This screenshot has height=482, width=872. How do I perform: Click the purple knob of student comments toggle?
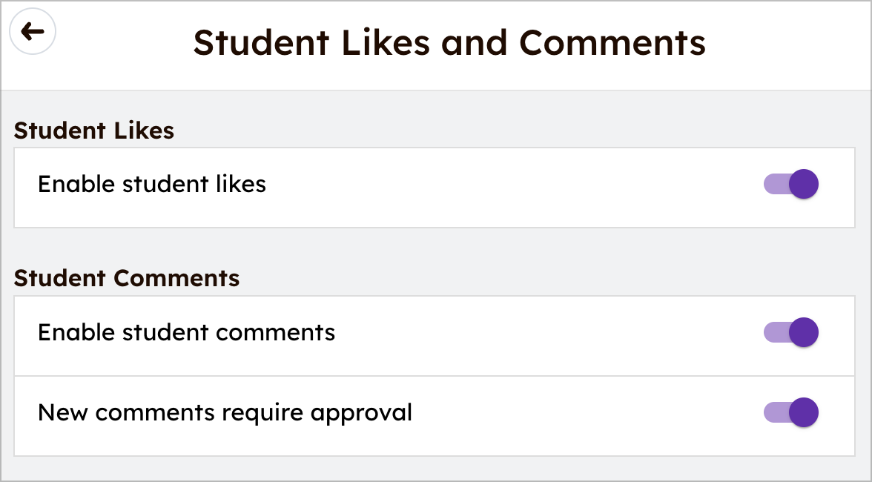[804, 332]
